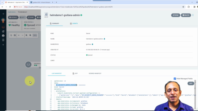Click the Details button in app toolbar
The width and height of the screenshot is (198, 111).
coord(13,17)
